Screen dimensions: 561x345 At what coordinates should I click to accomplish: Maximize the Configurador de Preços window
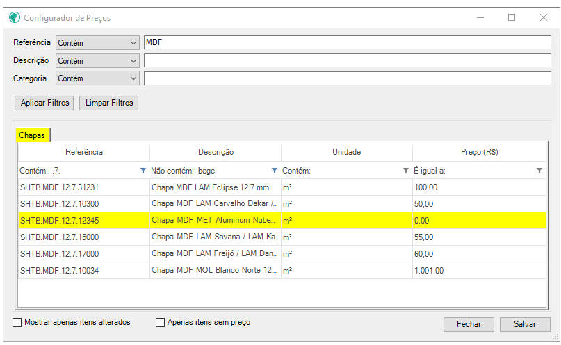tap(511, 17)
